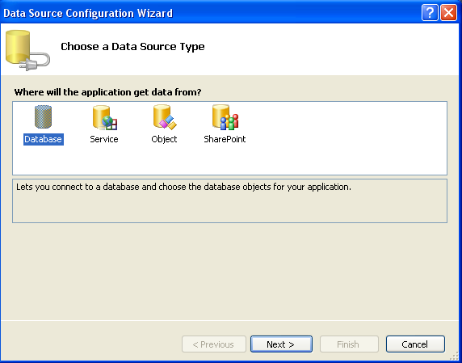Click the Database label
Image resolution: width=462 pixels, height=363 pixels.
(x=44, y=139)
